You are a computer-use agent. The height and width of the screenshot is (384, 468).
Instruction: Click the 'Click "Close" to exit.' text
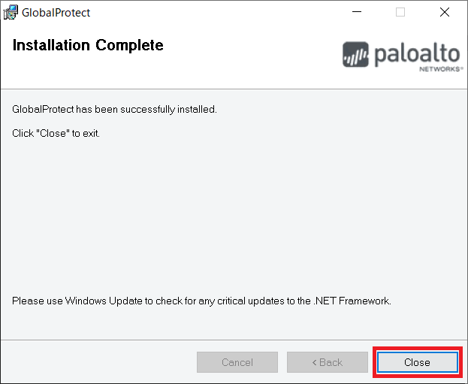[56, 133]
